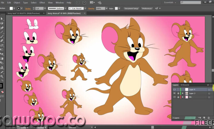Click the Swap Fill and Stroke arrows
The width and height of the screenshot is (214, 129).
coord(2,80)
